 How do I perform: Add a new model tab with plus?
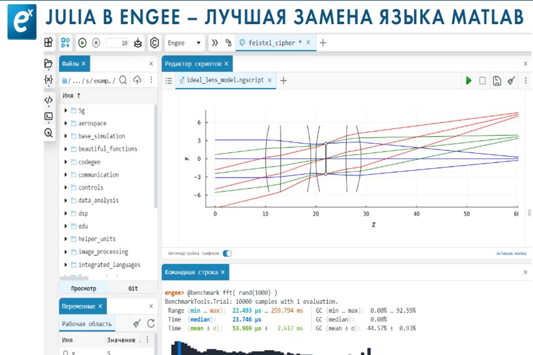[x=323, y=43]
